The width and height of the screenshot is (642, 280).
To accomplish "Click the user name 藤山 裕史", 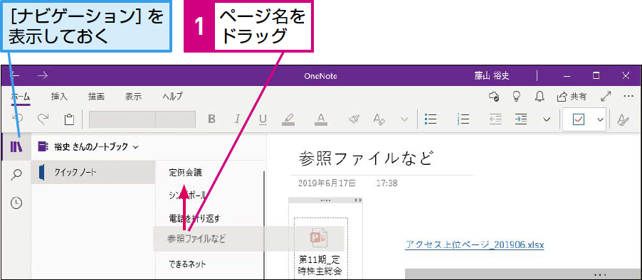I will pos(492,75).
